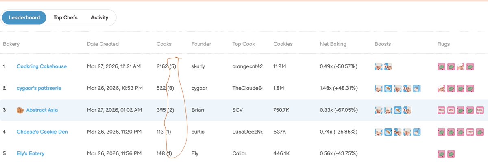This screenshot has height=164, width=488.
Task: Click last turtle rug icon in Cheese's Cookie Den row
Action: pyautogui.click(x=480, y=132)
